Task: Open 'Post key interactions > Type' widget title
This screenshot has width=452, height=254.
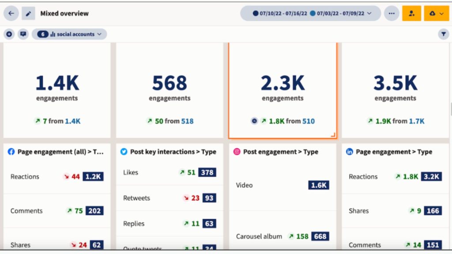Action: (x=173, y=152)
